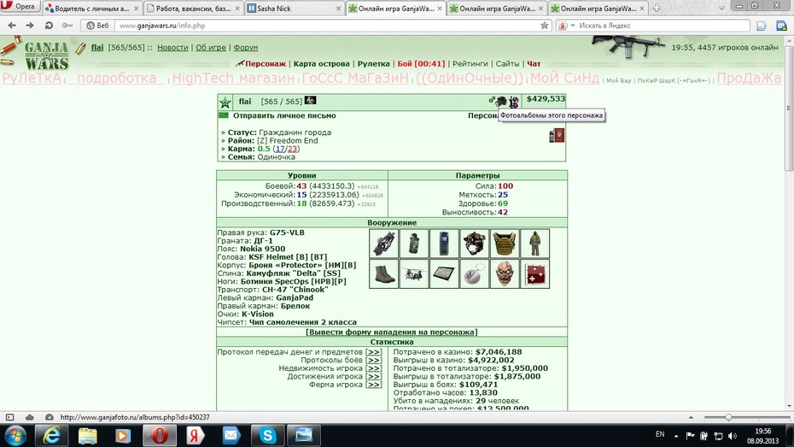Open the Nokia 9500 phone item icon
This screenshot has width=794, height=447.
pyautogui.click(x=444, y=244)
